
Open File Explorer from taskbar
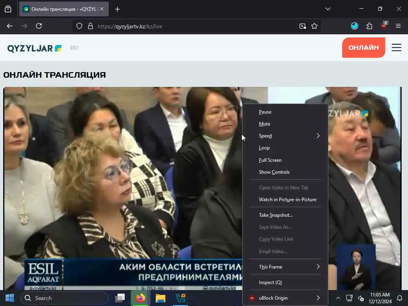(160, 298)
